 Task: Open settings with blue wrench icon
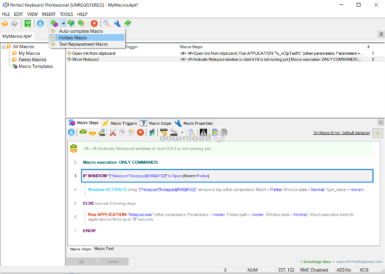coord(117,24)
